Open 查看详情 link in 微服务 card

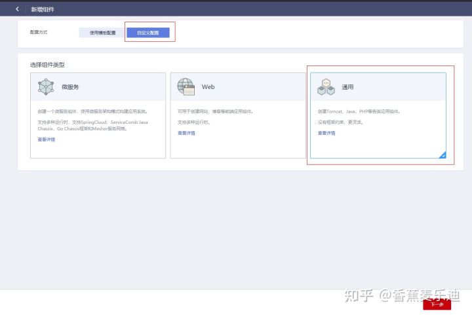click(47, 139)
